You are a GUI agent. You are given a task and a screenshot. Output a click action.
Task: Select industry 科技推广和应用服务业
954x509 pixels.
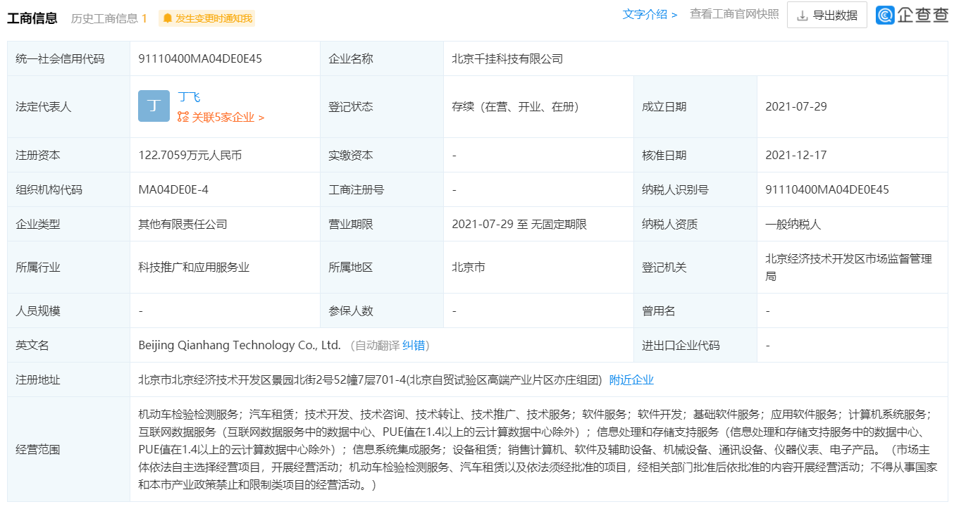click(194, 268)
